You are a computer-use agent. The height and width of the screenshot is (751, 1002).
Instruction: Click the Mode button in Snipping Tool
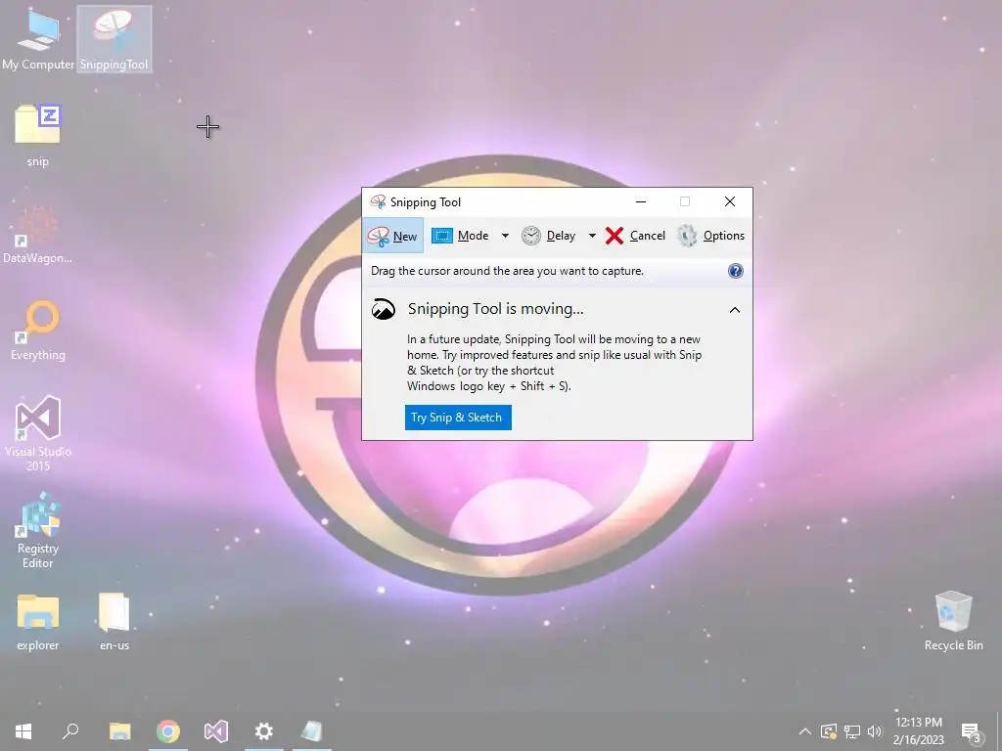(x=461, y=236)
